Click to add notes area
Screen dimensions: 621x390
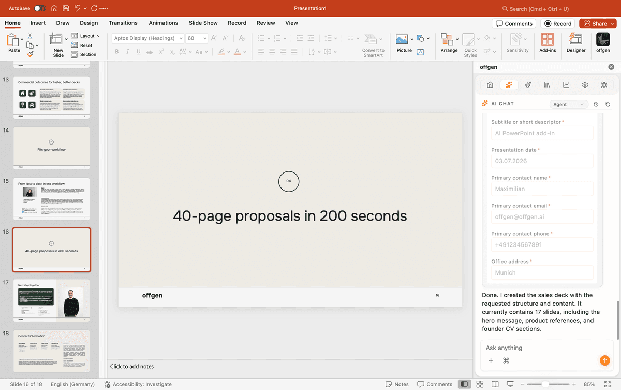tap(289, 366)
